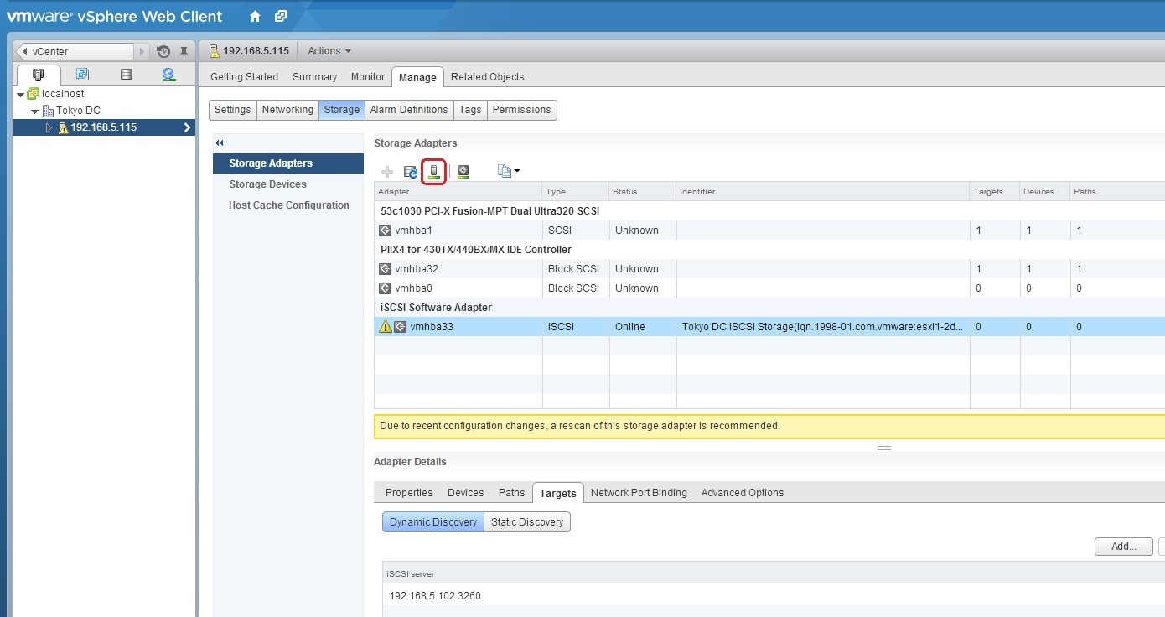Refresh the storage adapter list icon
This screenshot has width=1165, height=617.
(411, 171)
